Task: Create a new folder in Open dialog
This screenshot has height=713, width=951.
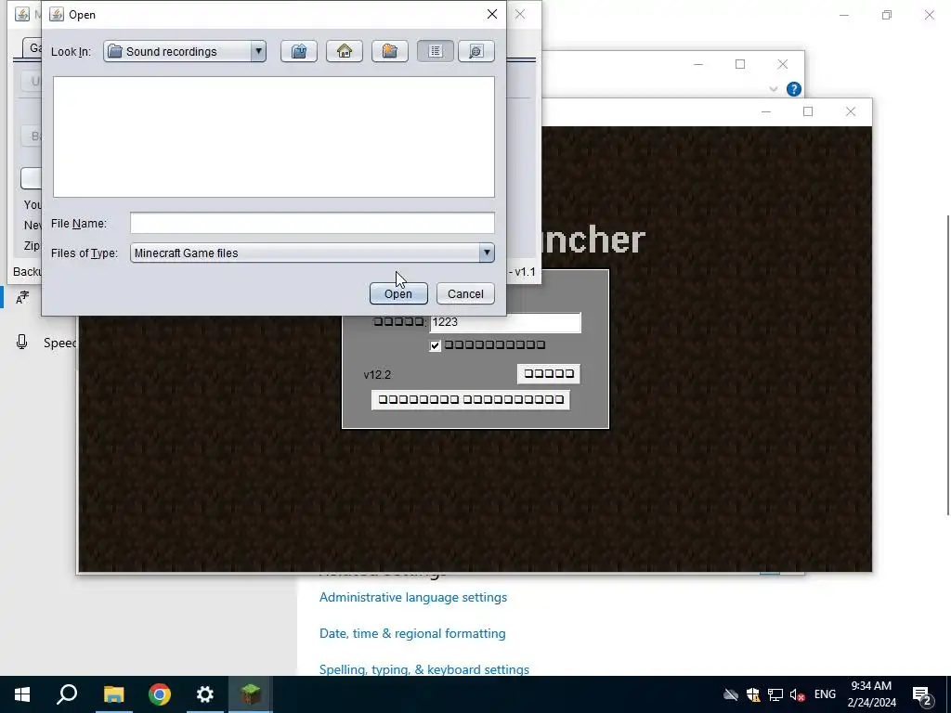Action: [x=390, y=52]
